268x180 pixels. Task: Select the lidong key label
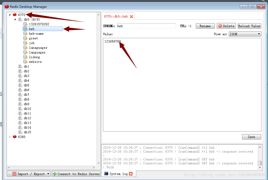click(x=34, y=57)
